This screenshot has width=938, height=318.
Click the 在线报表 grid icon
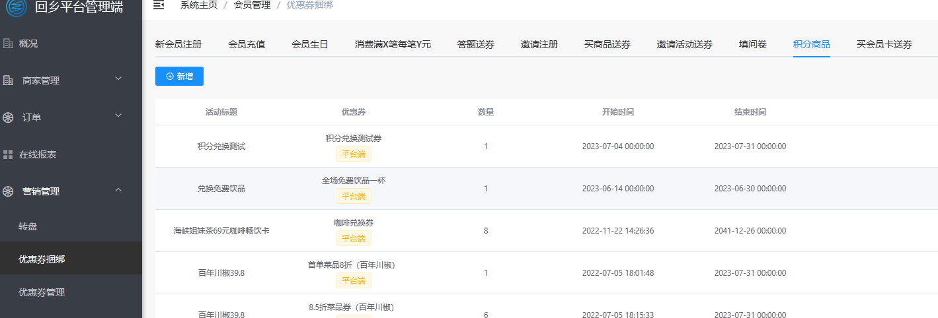[9, 154]
